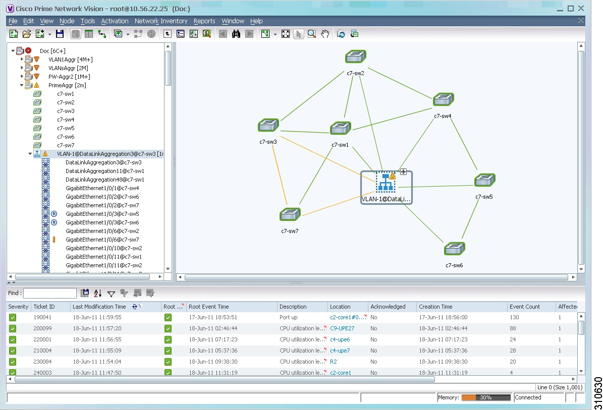Select DataLinkAggregation11@c7-sw1 in the tree

(105, 171)
